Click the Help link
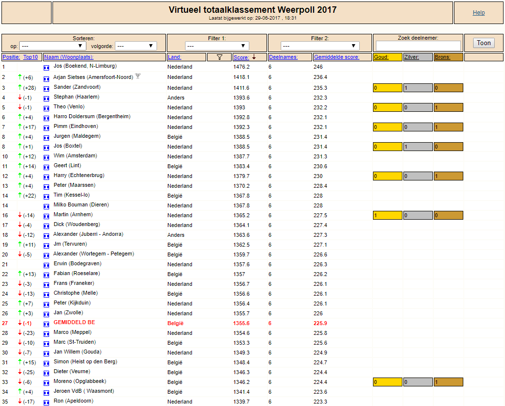 pyautogui.click(x=478, y=13)
